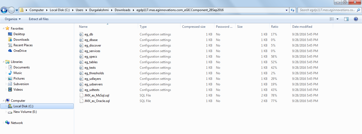Image resolution: width=362 pixels, height=134 pixels.
Task: Select eg_udservers file icon
Action: click(81, 84)
